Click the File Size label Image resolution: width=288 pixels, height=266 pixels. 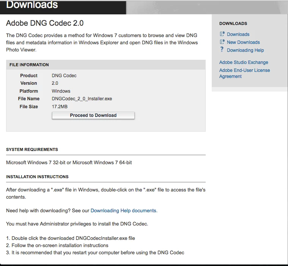(x=29, y=107)
